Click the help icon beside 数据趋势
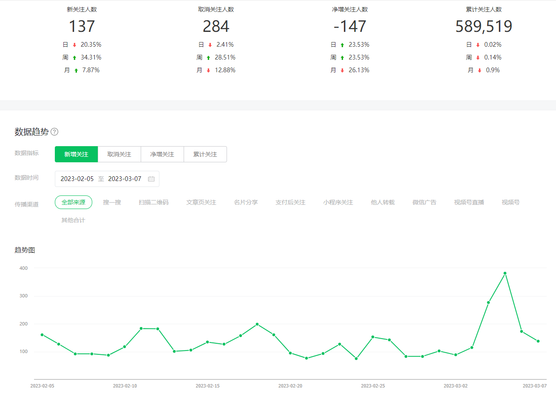This screenshot has height=393, width=556. coord(54,132)
